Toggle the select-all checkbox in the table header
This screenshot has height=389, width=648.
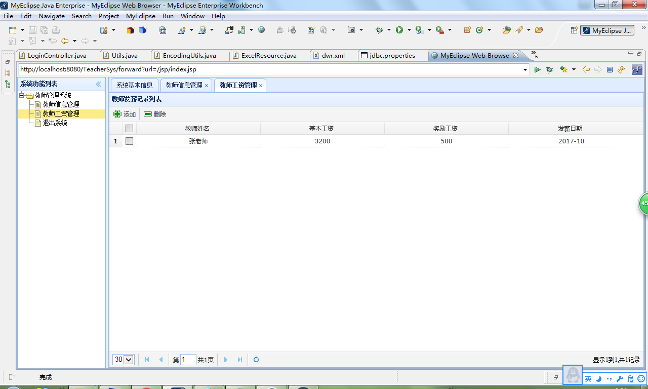pyautogui.click(x=129, y=128)
